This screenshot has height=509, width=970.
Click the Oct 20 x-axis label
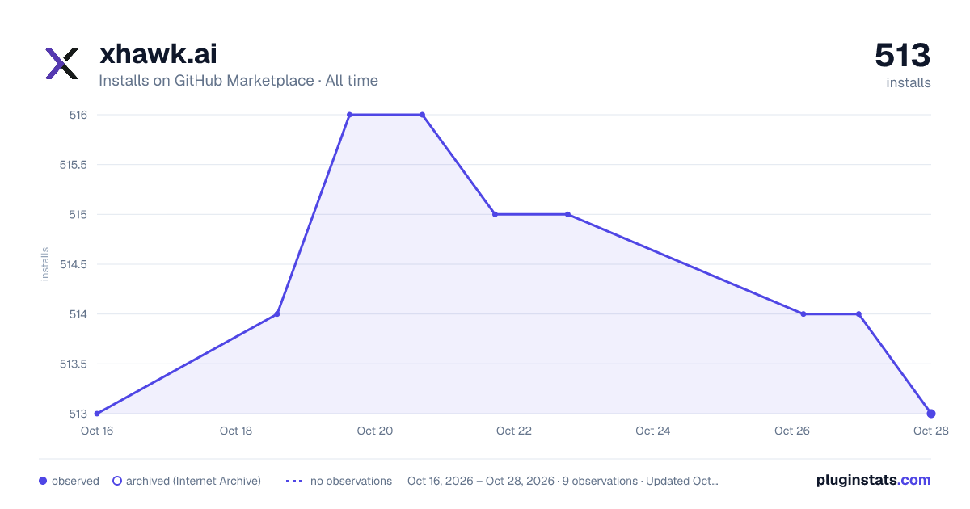(375, 431)
